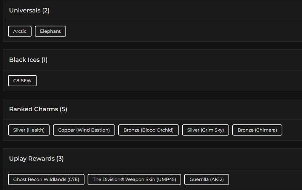
Task: Choose the Guerrilla (AK12) reward tag
Action: [206, 179]
